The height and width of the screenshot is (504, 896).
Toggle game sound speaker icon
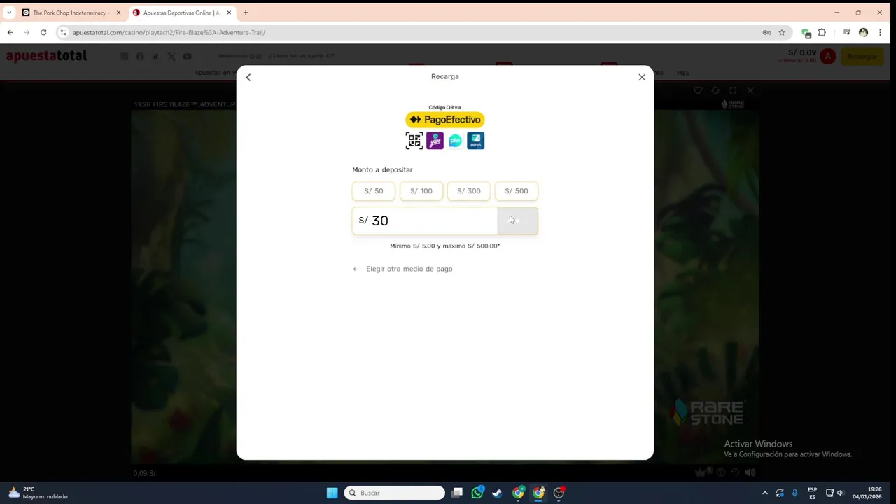coord(750,472)
